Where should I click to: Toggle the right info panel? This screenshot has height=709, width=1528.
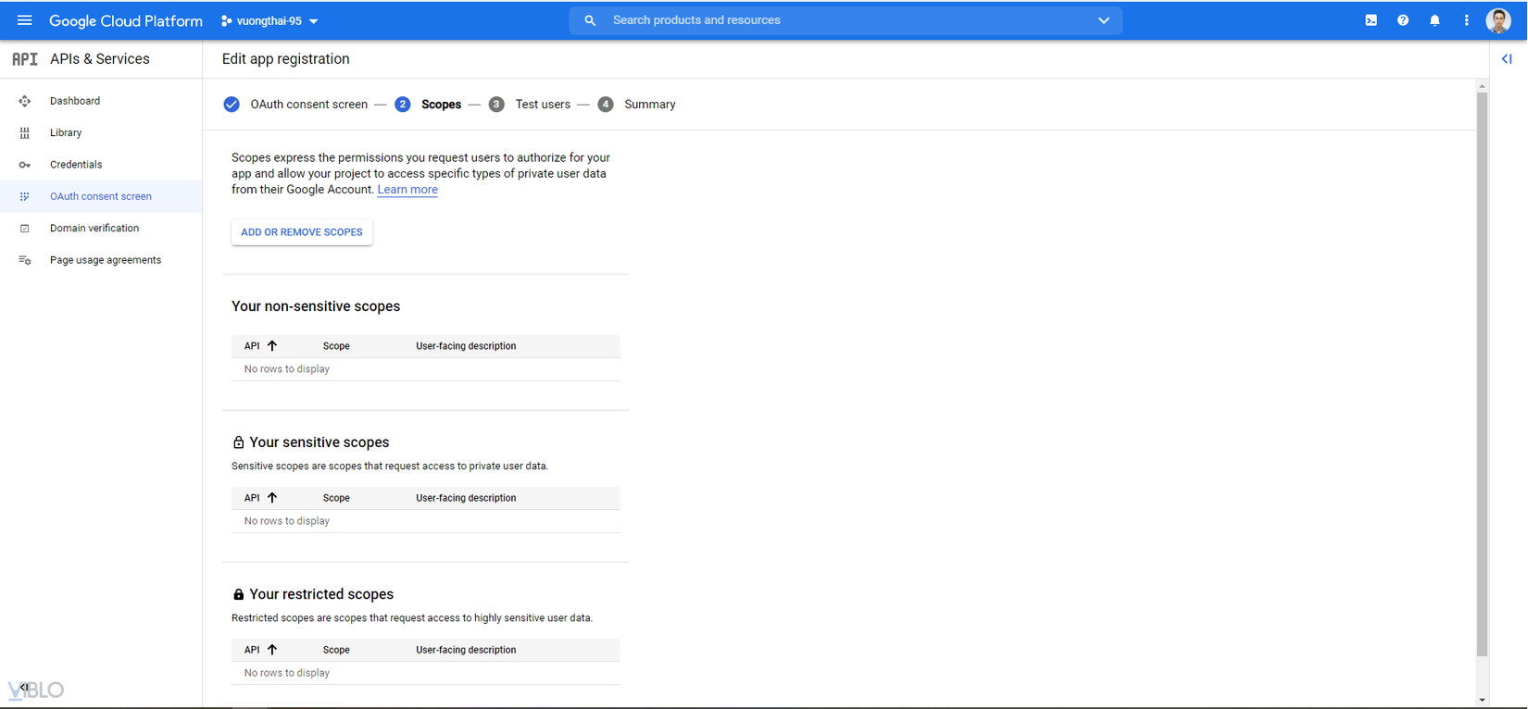[x=1507, y=59]
